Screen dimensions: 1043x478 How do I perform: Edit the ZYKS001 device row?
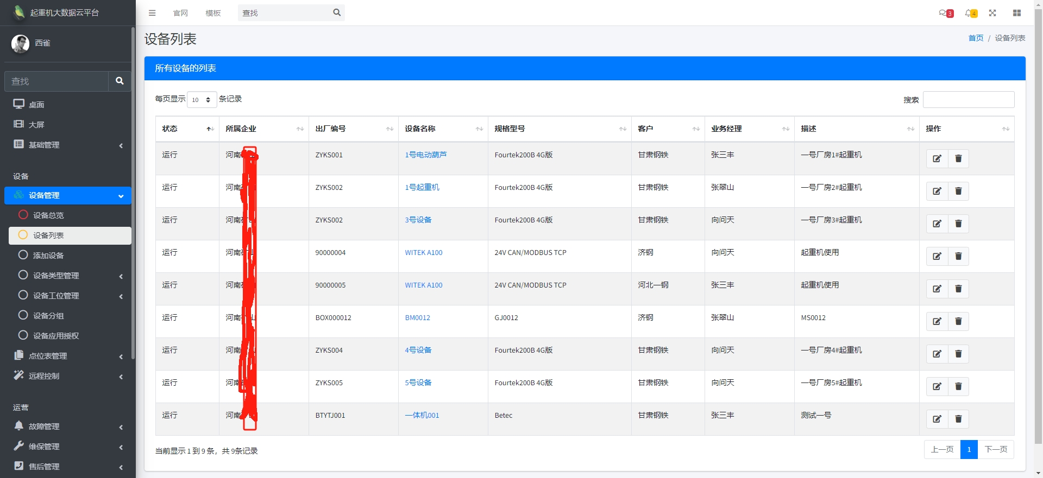click(x=937, y=158)
